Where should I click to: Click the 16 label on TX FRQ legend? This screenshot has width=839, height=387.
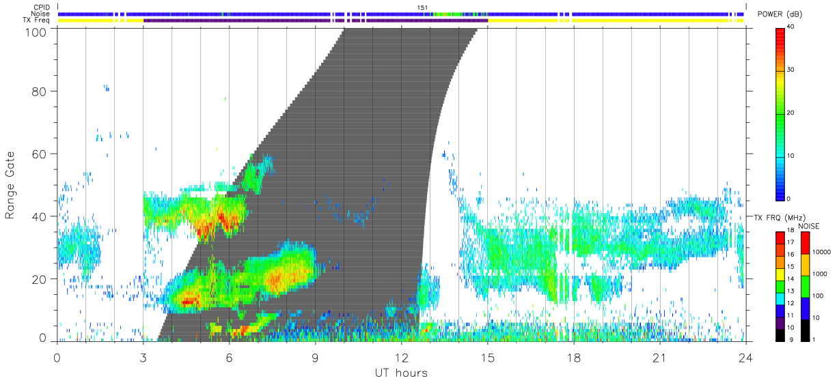click(790, 254)
